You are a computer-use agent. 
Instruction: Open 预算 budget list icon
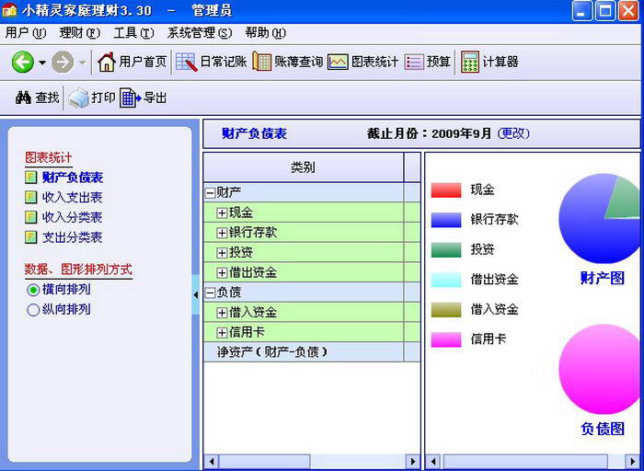pyautogui.click(x=414, y=63)
